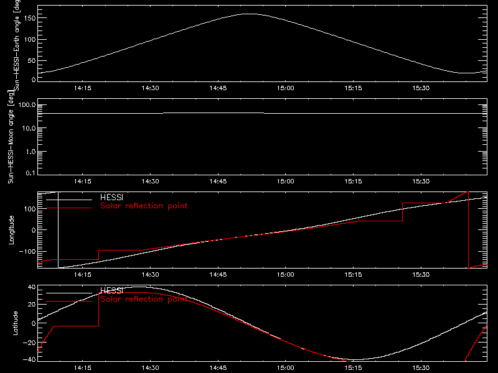Screen dimensions: 498x373
Task: Click the white legend line sample in Longitude plot
Action: [69, 200]
